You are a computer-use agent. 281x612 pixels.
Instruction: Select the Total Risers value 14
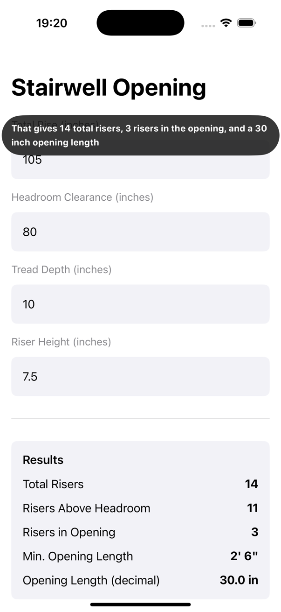coord(251,484)
